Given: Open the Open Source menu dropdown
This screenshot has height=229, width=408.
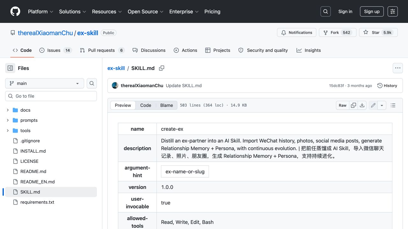Looking at the screenshot, I should (146, 11).
